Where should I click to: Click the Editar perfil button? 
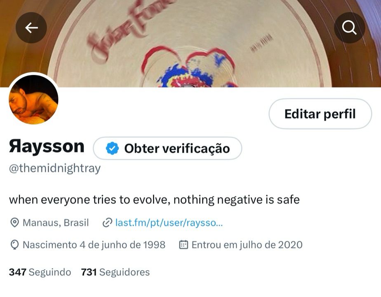(320, 114)
